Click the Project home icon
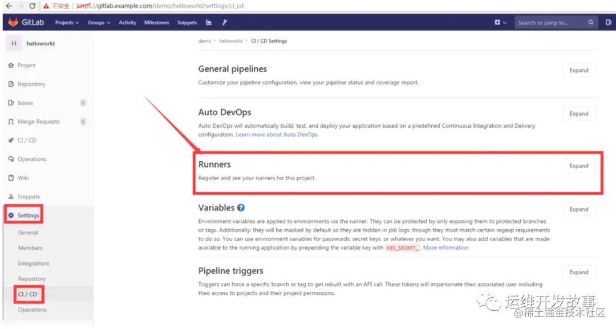 [x=11, y=65]
